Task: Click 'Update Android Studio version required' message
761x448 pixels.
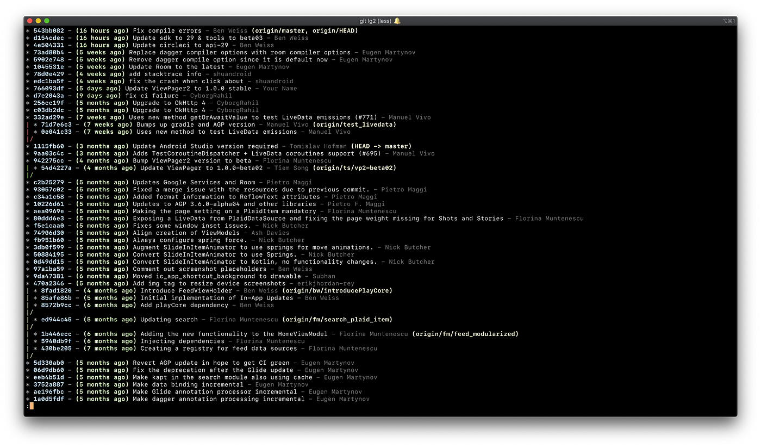Action: pos(205,146)
